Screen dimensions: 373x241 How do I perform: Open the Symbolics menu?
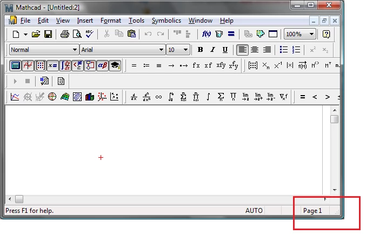click(166, 21)
